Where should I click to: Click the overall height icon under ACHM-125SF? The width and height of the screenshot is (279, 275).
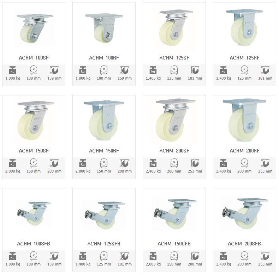195,70
